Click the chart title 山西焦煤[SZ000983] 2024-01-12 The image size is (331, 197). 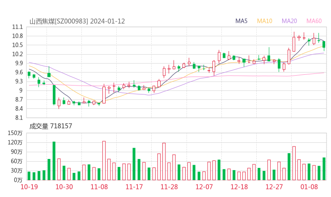[x=77, y=21]
